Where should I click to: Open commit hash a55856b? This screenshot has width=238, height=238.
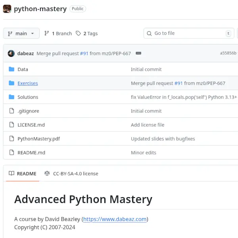coord(228,53)
